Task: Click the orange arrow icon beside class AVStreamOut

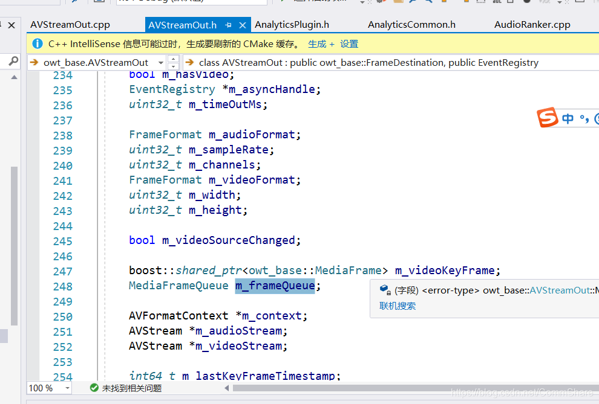Action: [x=190, y=62]
